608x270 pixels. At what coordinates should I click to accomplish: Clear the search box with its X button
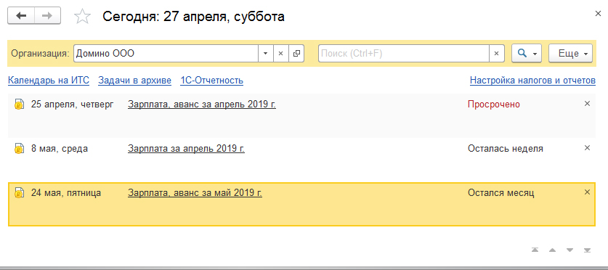click(x=496, y=54)
